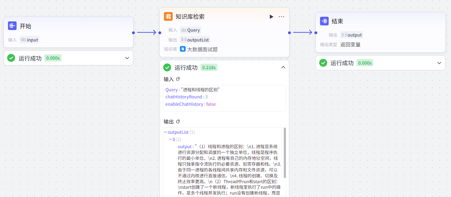Screen dimensions: 451x197
Task: Click the Start node's output connector
Action: [133, 33]
